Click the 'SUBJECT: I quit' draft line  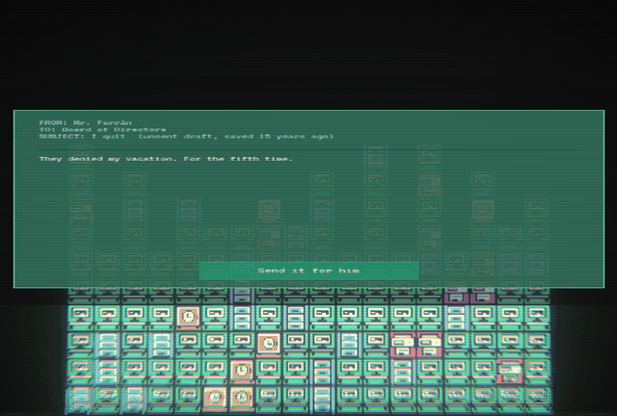coord(186,137)
